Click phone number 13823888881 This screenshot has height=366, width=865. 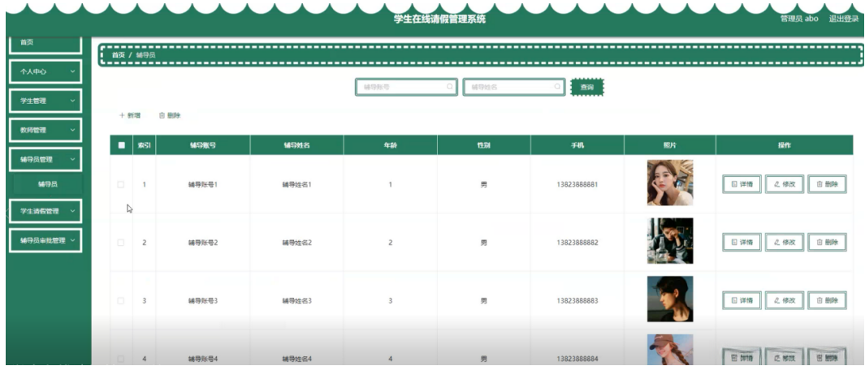577,185
